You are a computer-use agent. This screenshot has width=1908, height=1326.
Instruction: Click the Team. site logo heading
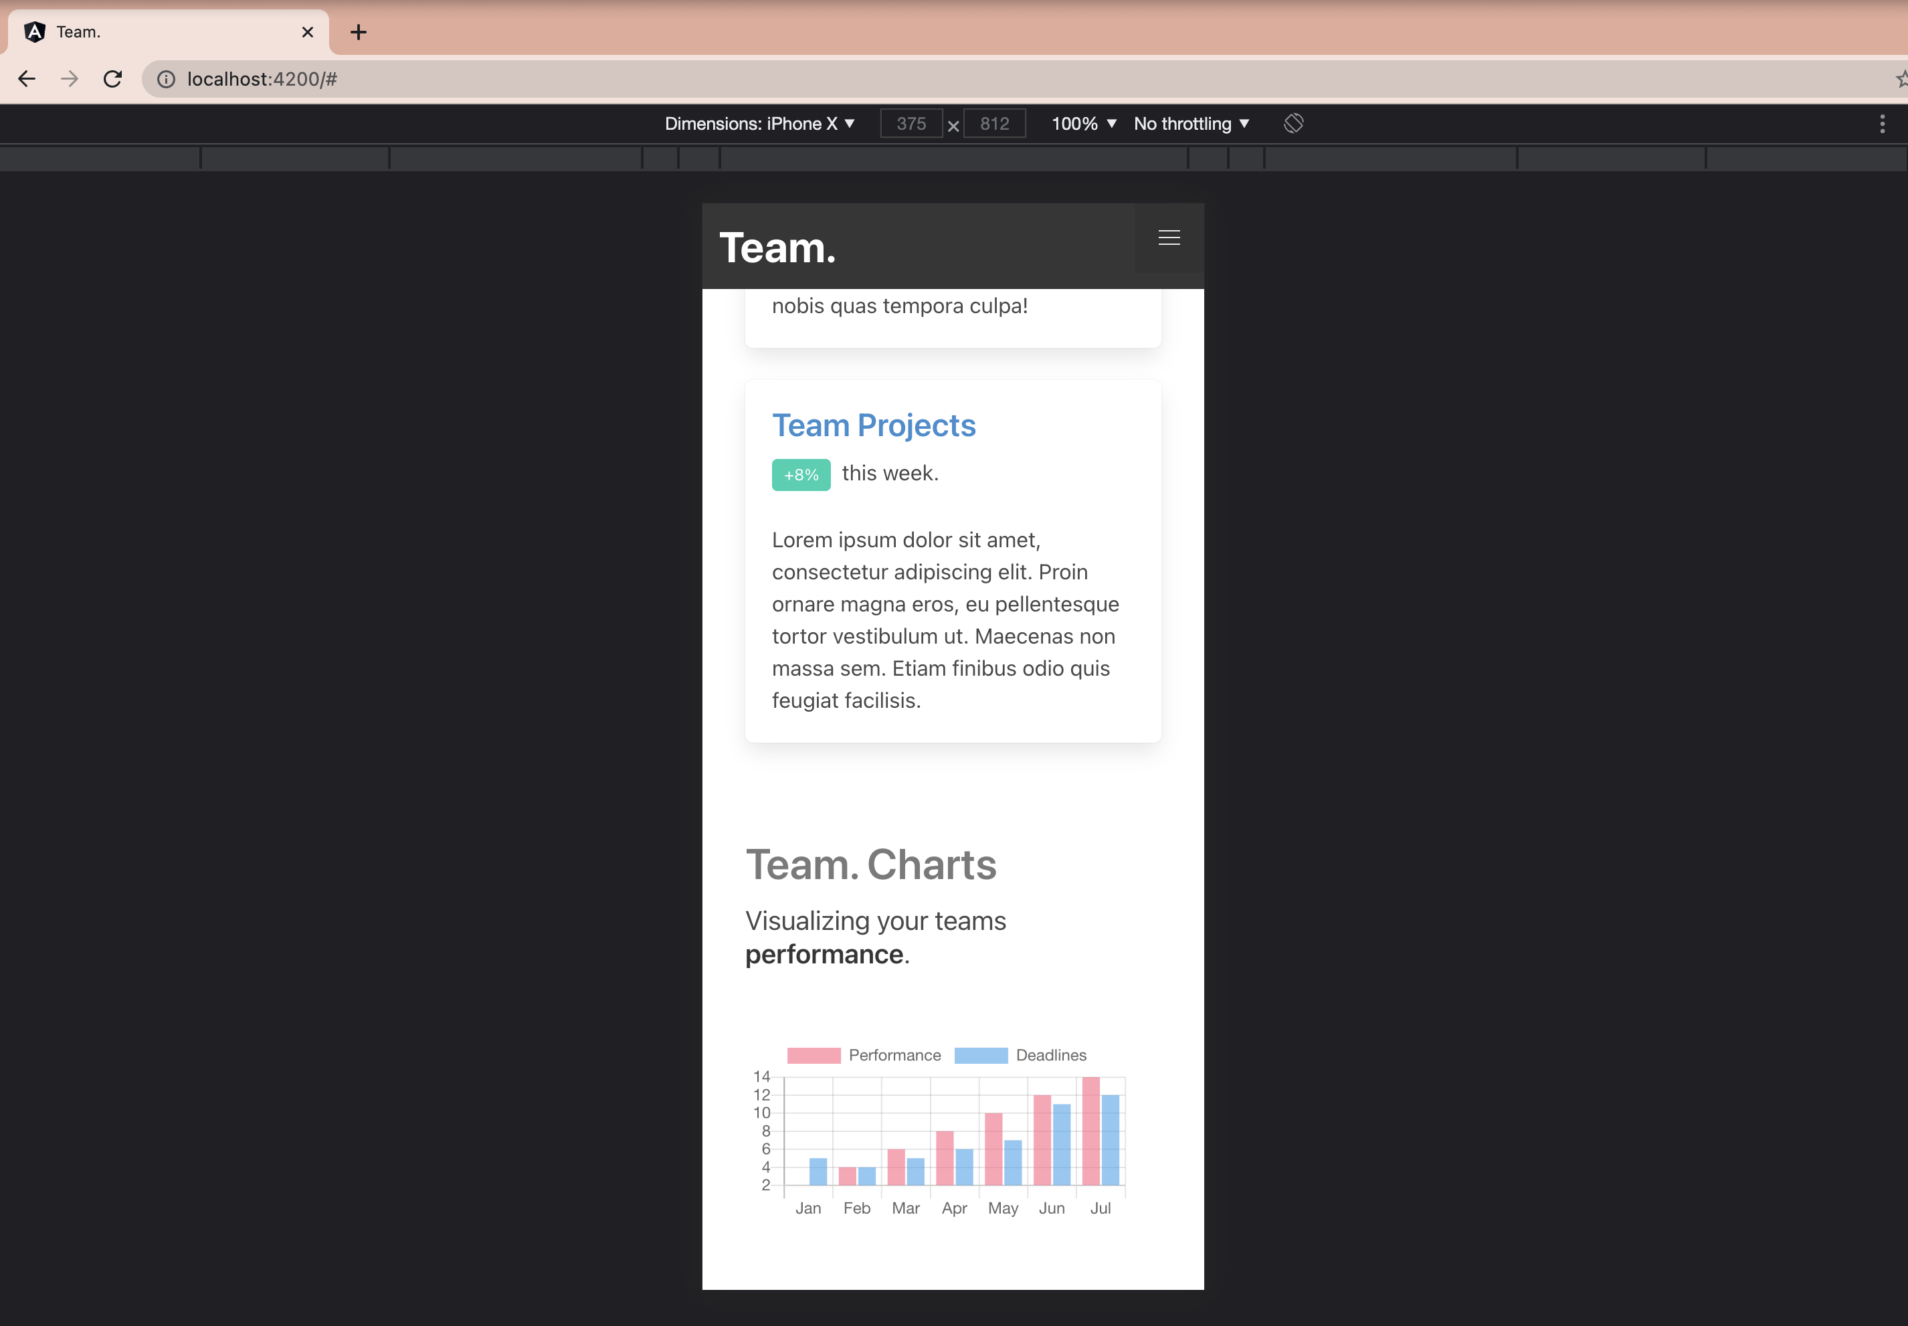[x=777, y=247]
